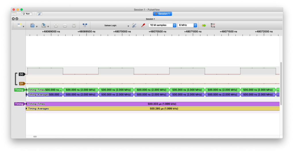Click the D0 channel label

pos(21,74)
